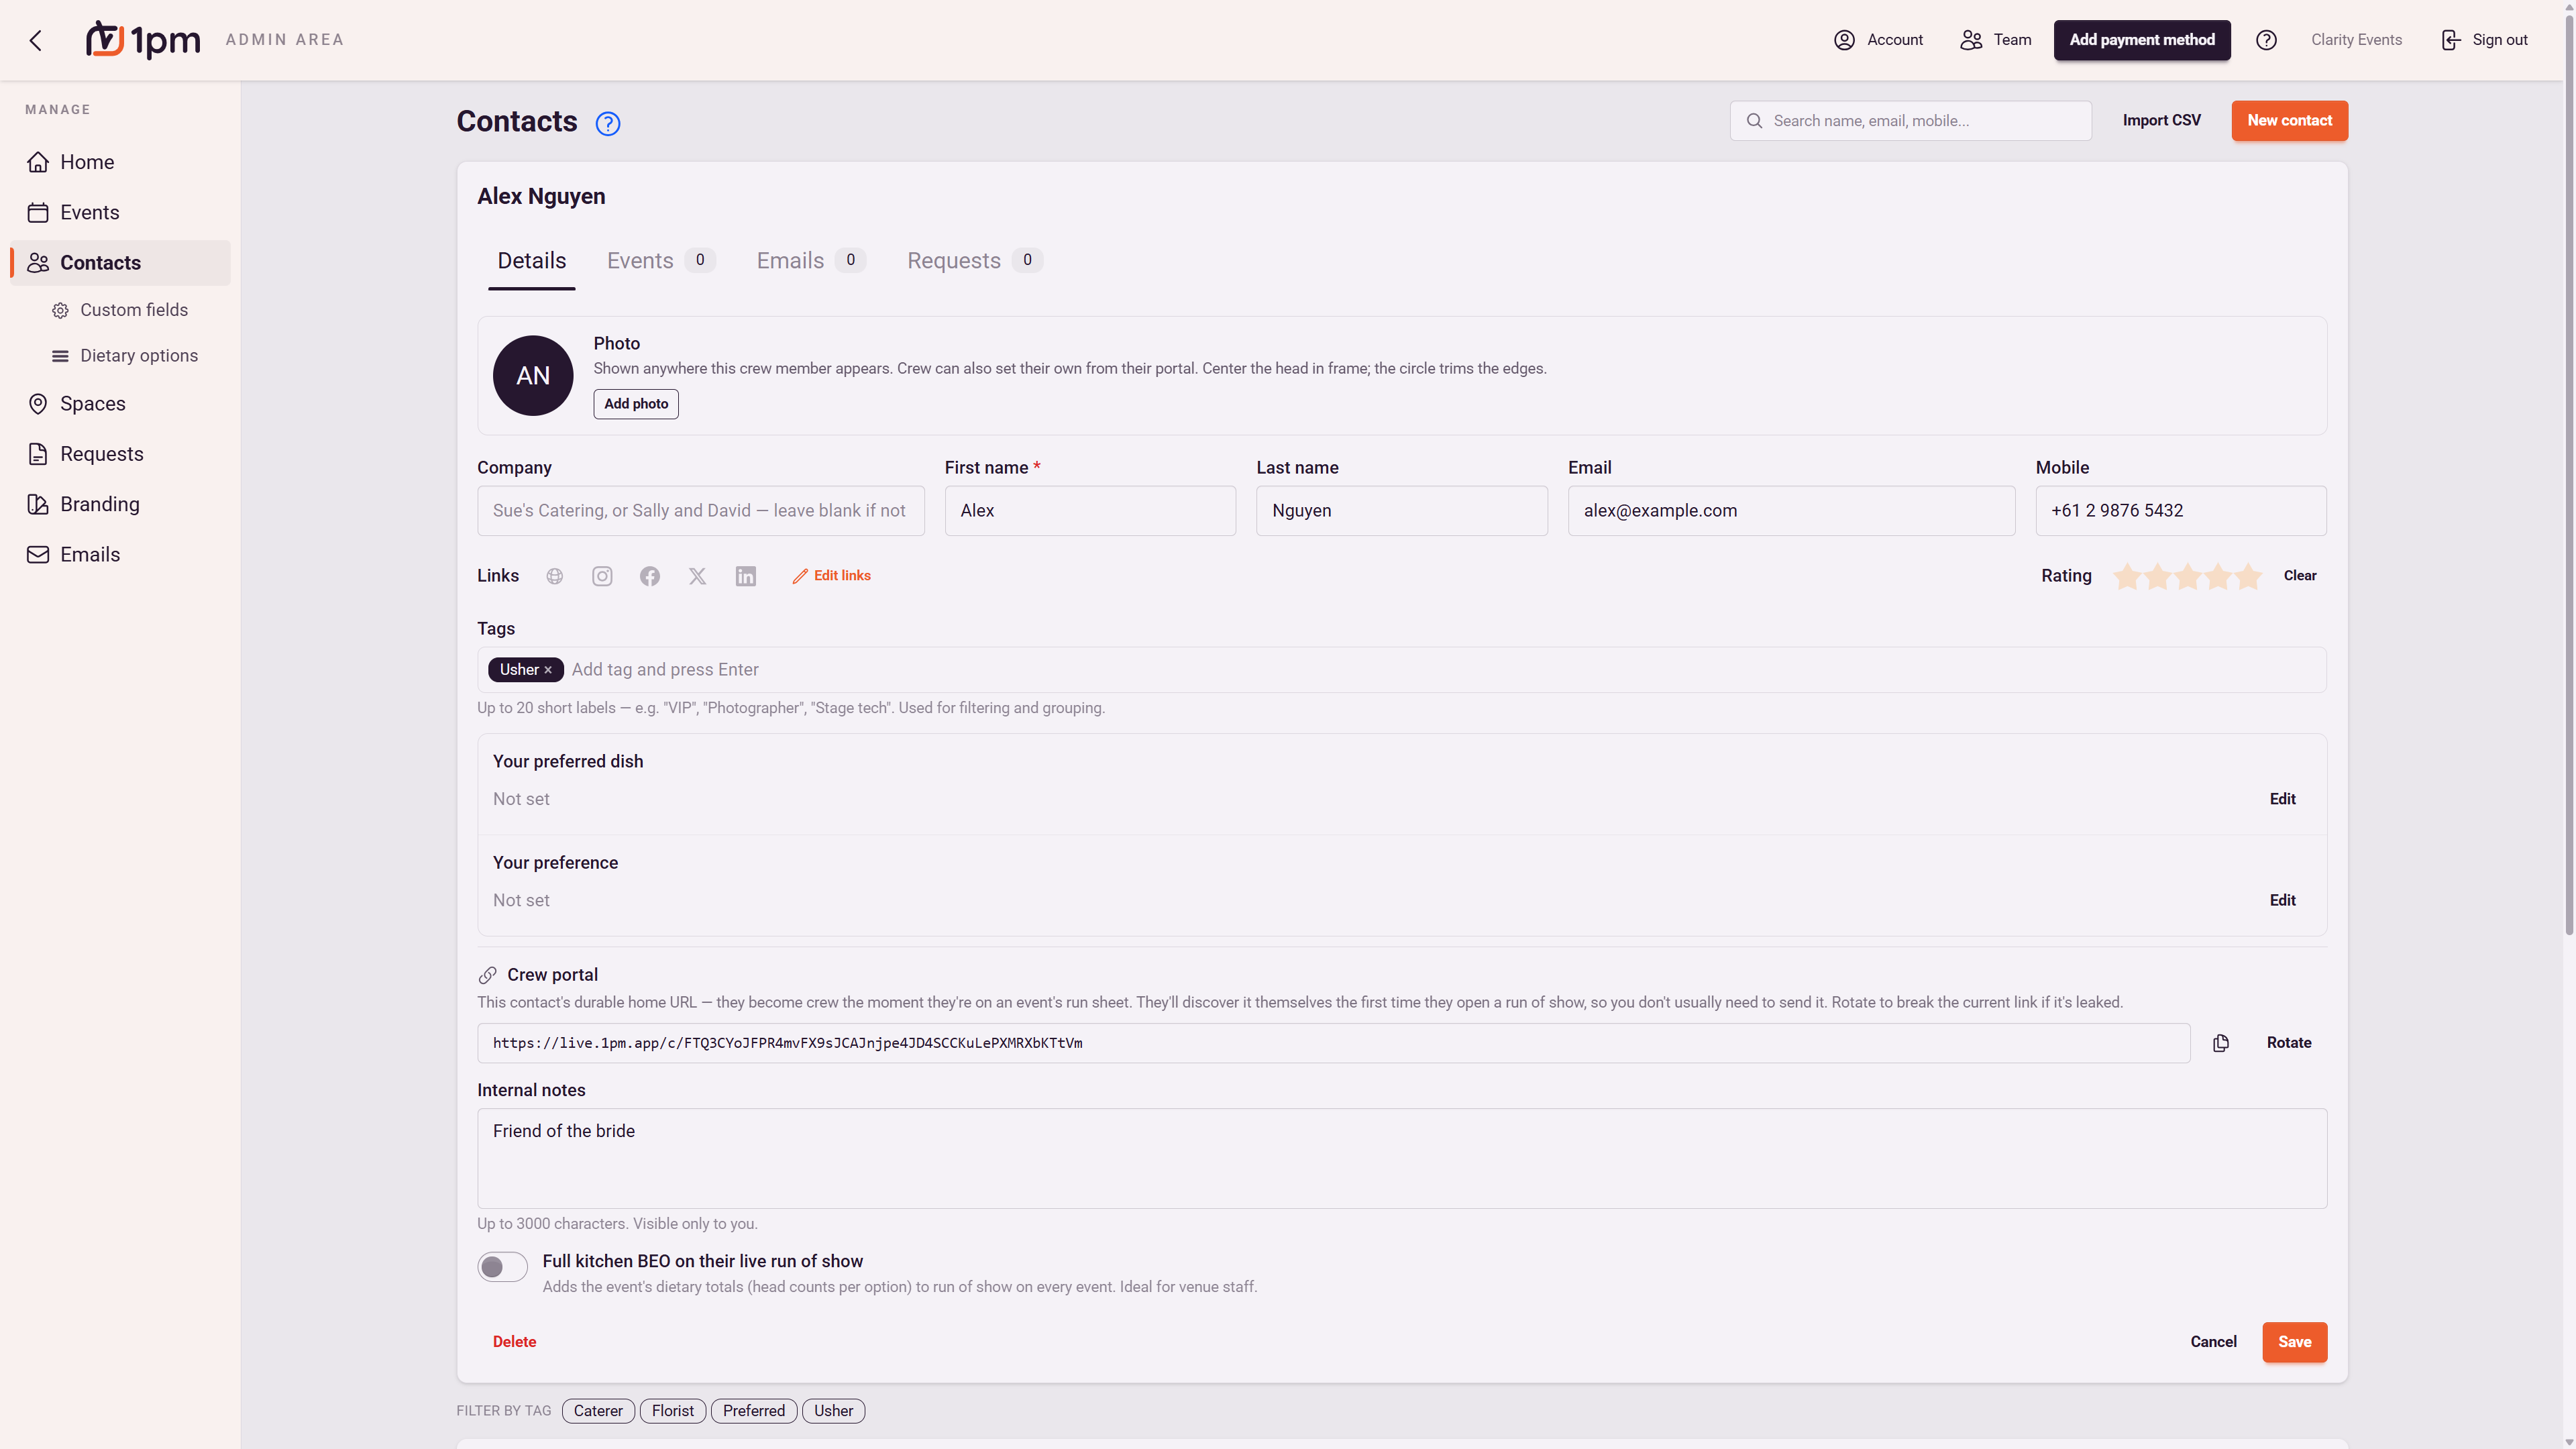
Task: Click Edit links
Action: click(x=831, y=576)
